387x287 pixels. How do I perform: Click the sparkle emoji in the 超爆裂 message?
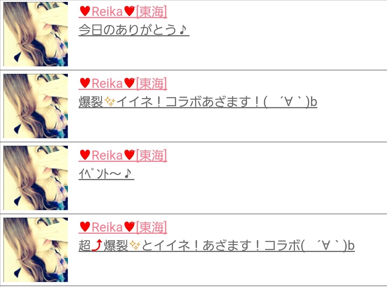point(135,245)
